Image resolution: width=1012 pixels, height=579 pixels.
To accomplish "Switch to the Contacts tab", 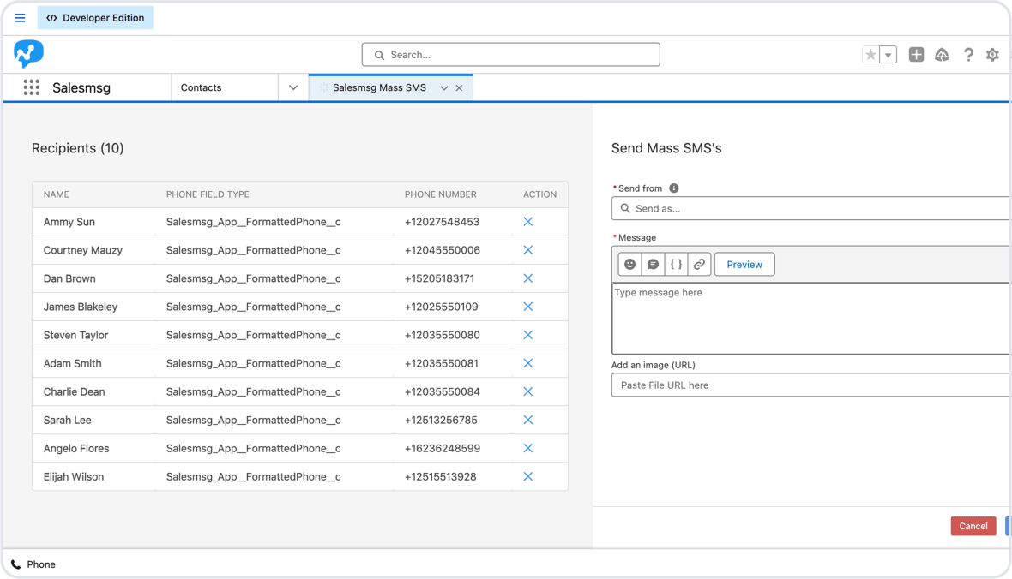I will [200, 87].
